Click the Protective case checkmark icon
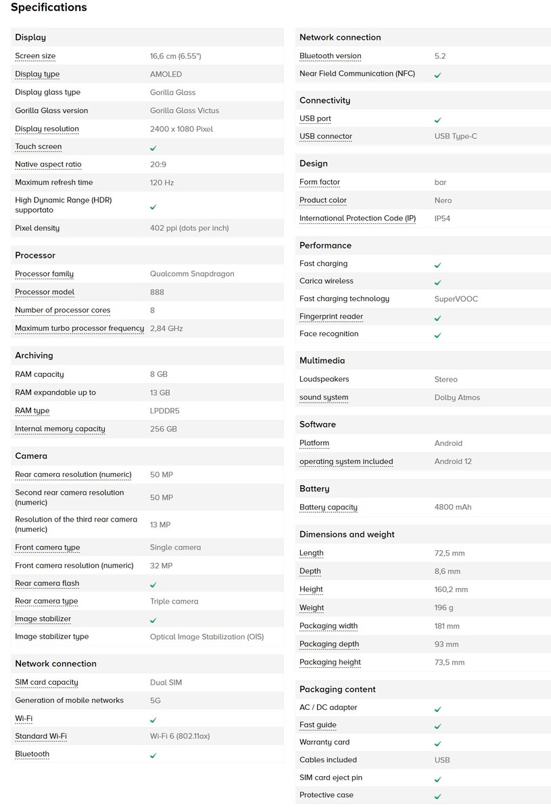The width and height of the screenshot is (551, 812). pos(437,796)
